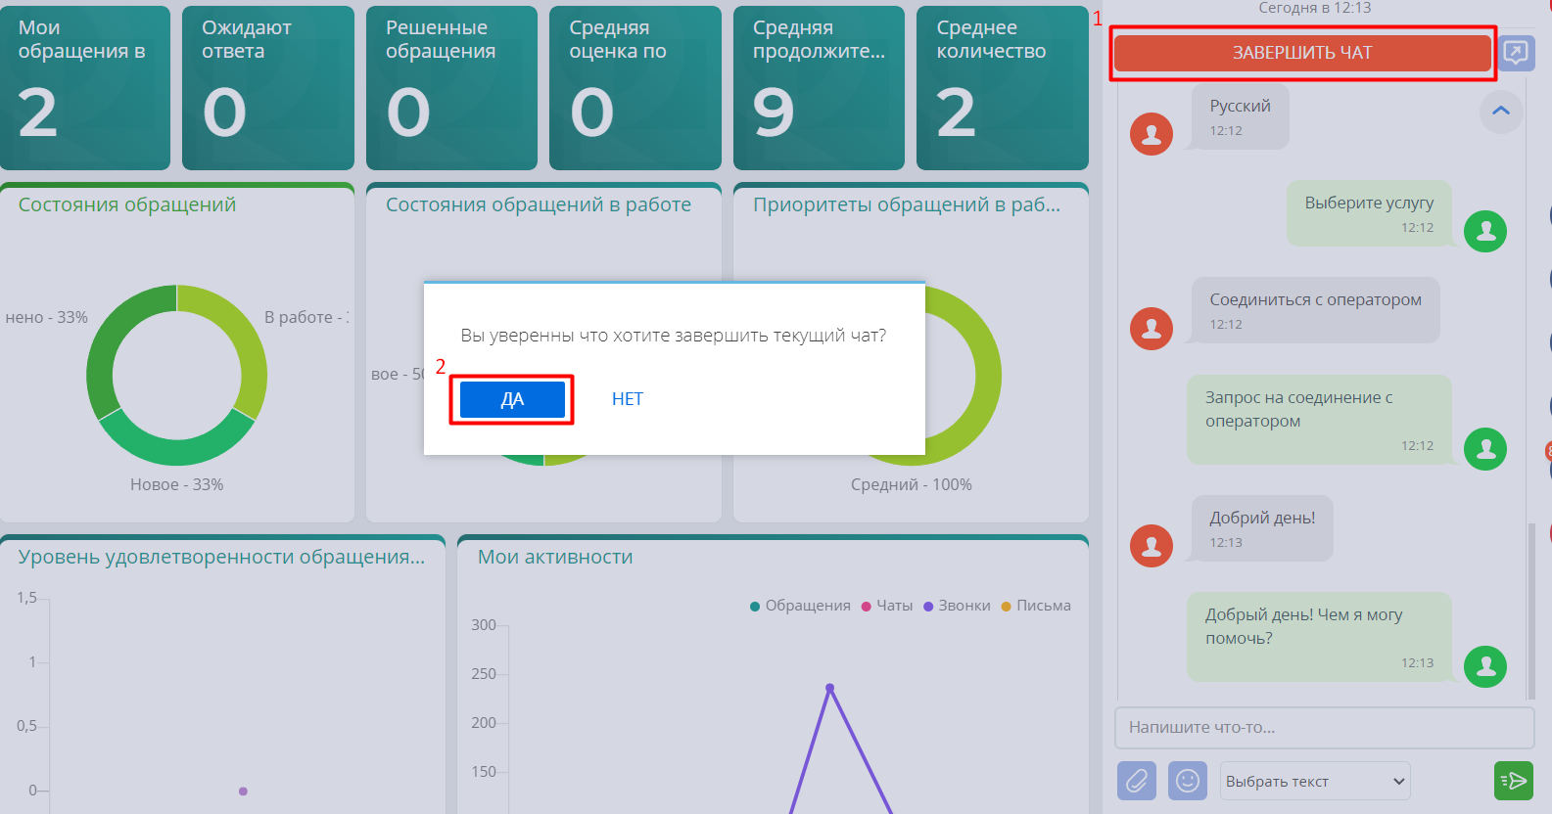Toggle the Обращения legend item
Viewport: 1552px width, 814px height.
point(800,606)
